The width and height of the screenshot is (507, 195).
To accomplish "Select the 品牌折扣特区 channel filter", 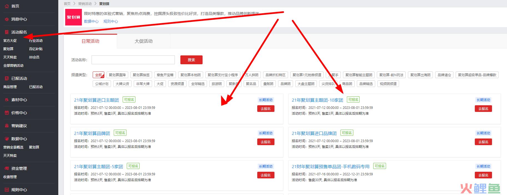I will click(276, 75).
